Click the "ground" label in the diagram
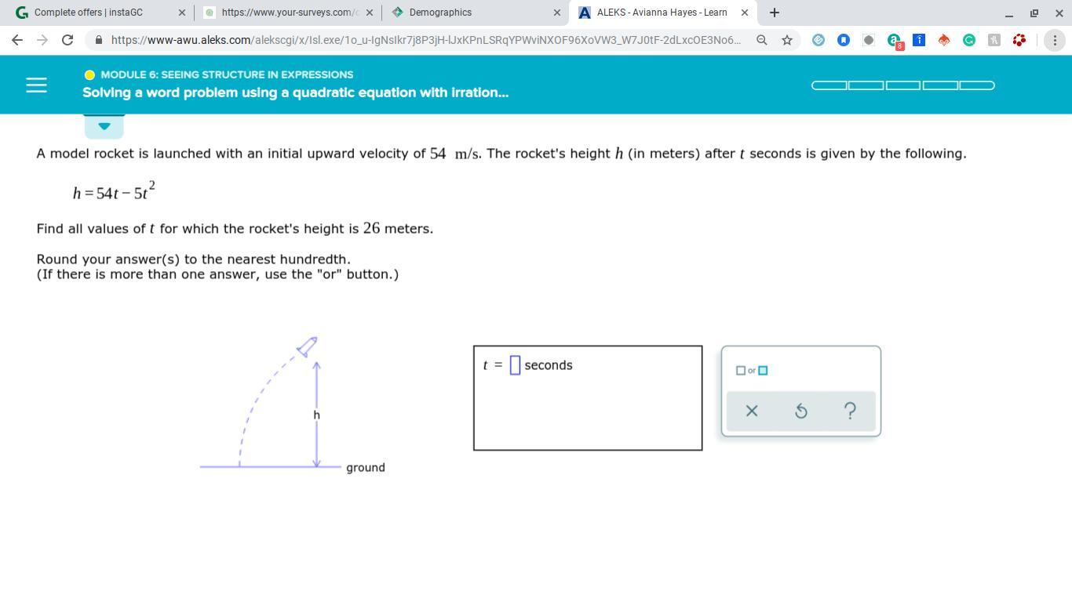 pyautogui.click(x=366, y=467)
